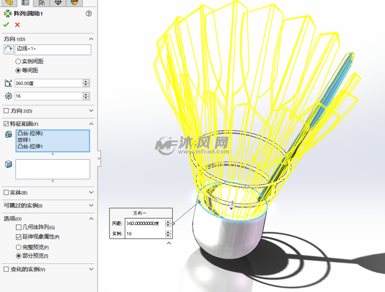Click the features to pattern icon

click(x=8, y=135)
